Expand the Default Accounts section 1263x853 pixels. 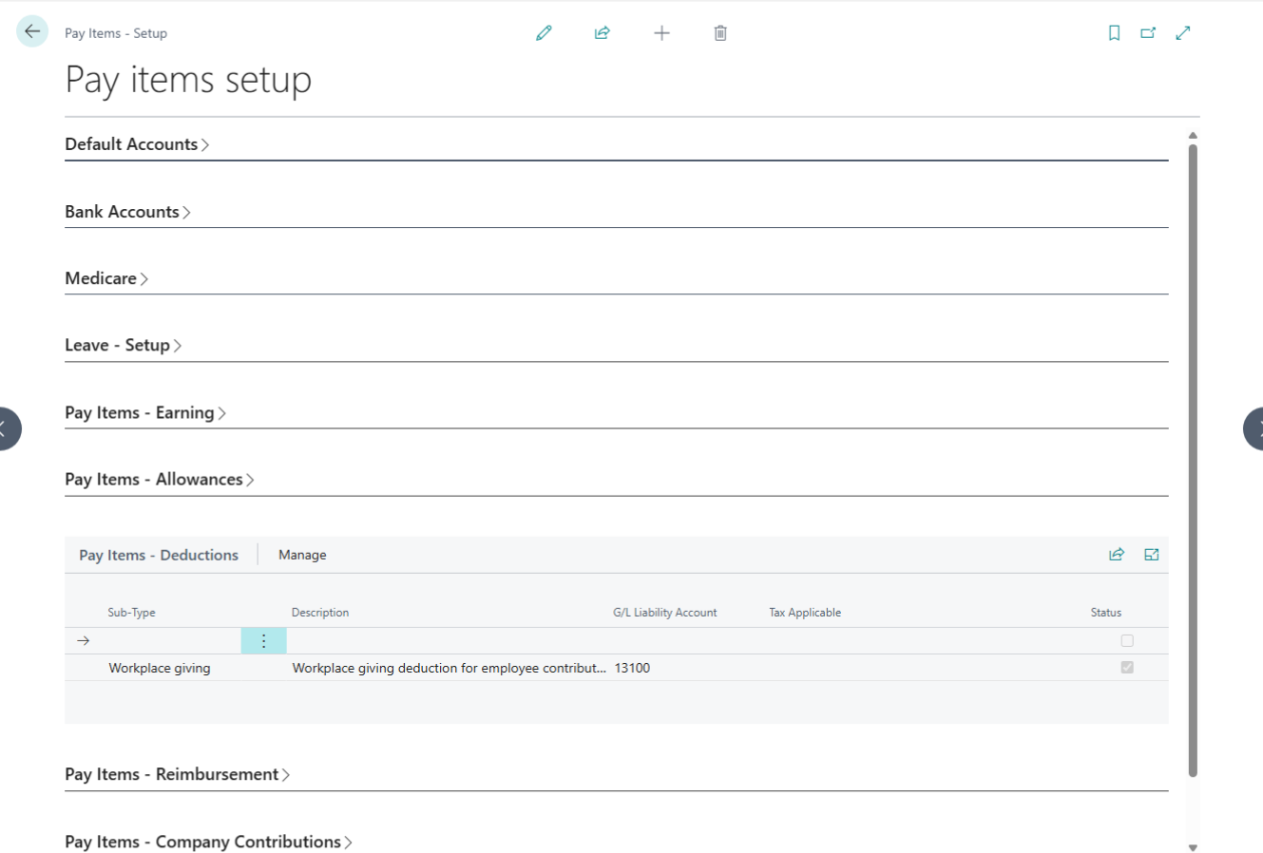click(137, 143)
